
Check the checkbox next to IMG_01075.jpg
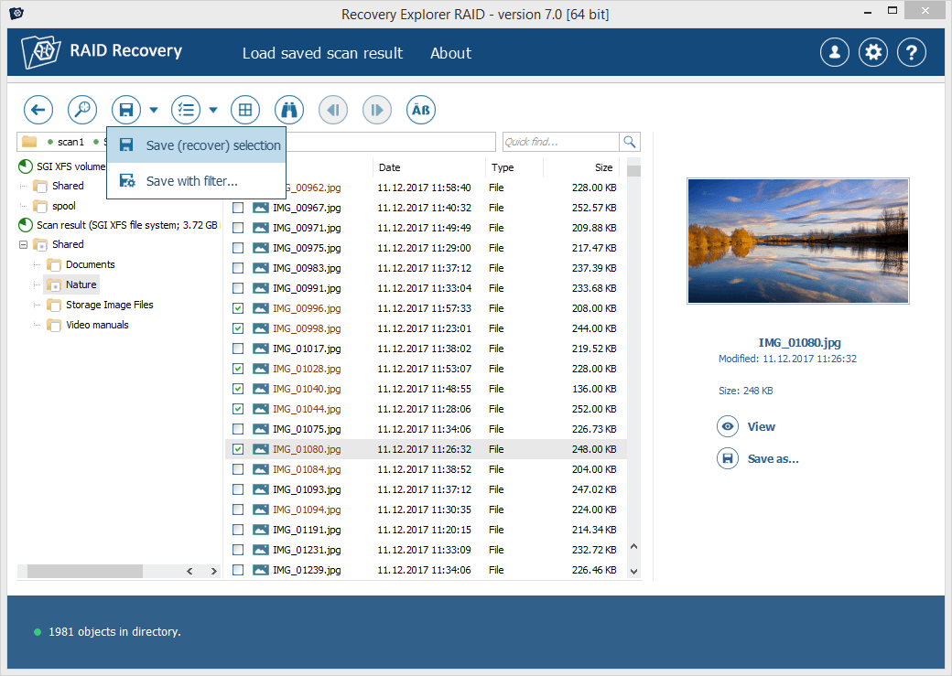click(238, 429)
